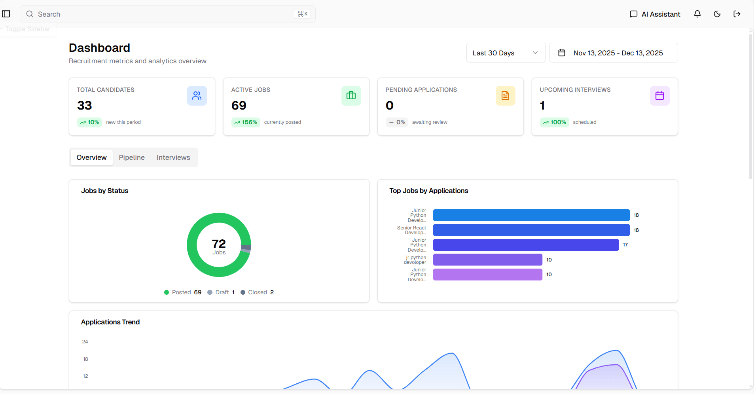Viewport: 754px width, 394px height.
Task: Toggle the Closed legend item
Action: [x=257, y=292]
